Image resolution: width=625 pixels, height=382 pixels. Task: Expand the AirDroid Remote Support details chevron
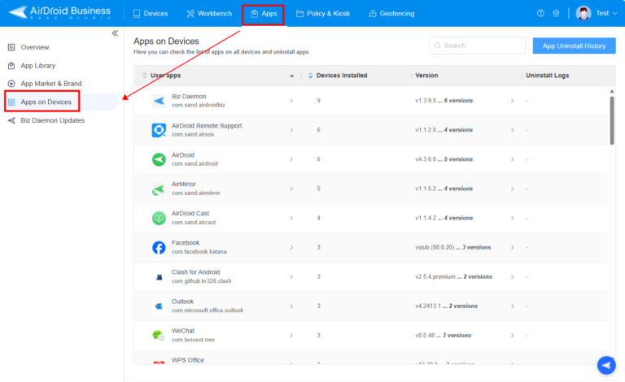[291, 130]
